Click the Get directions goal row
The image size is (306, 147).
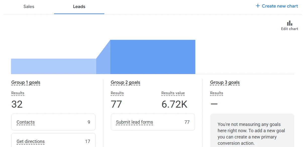click(53, 140)
